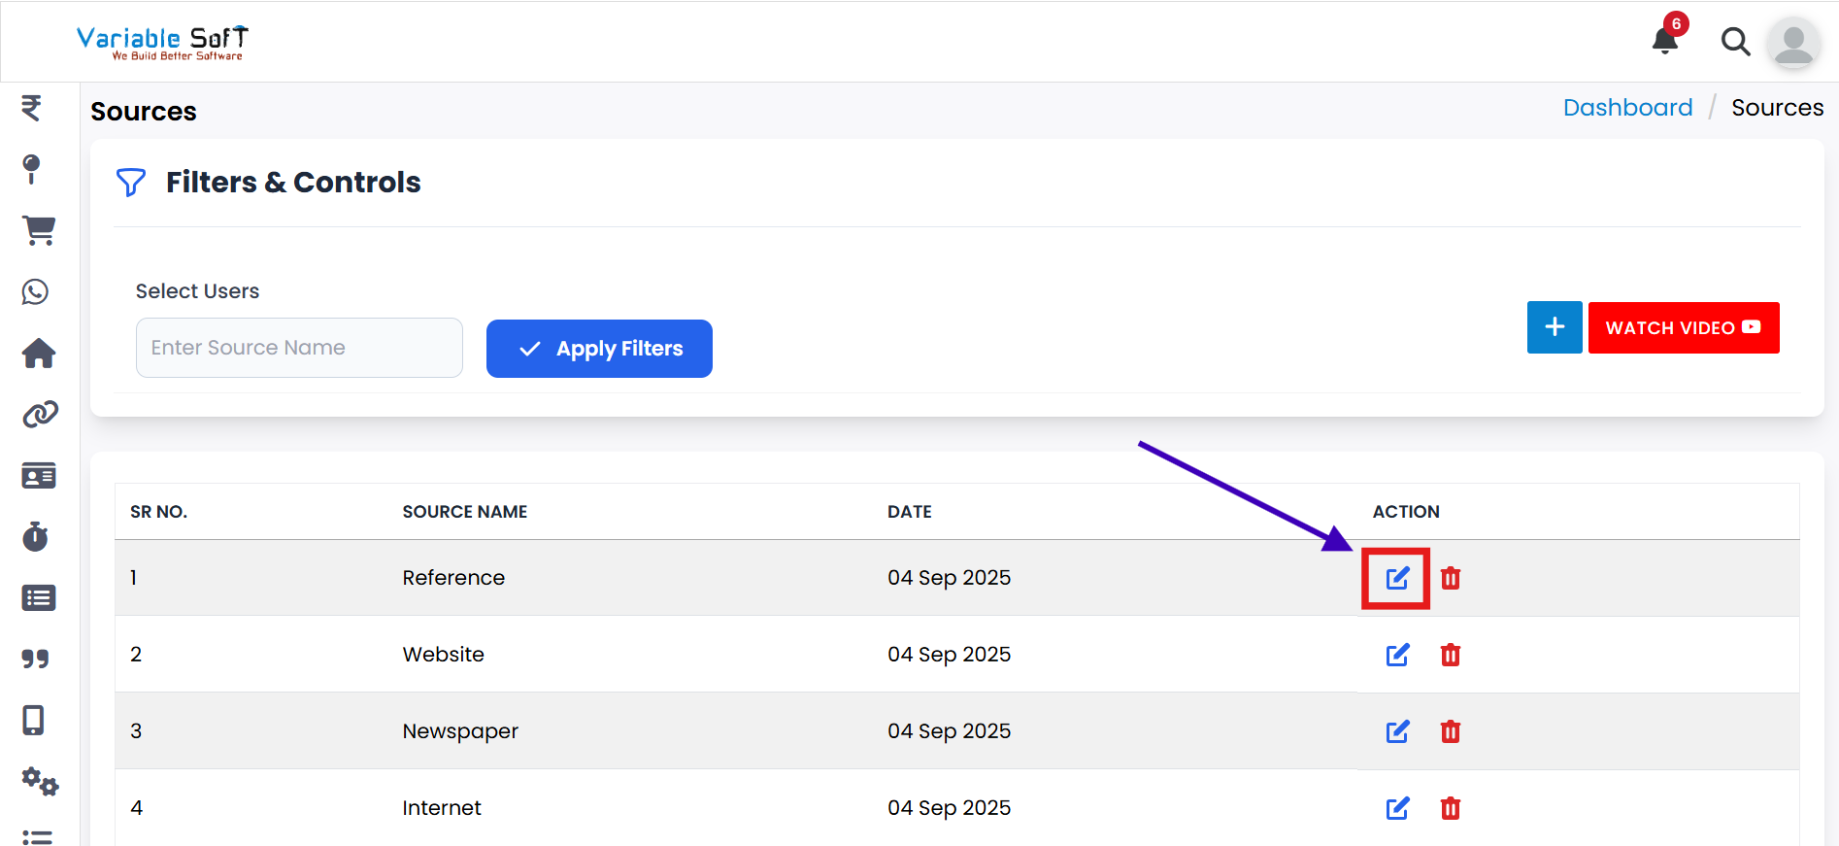The height and width of the screenshot is (846, 1839).
Task: Click the quotes sidebar icon
Action: click(36, 659)
